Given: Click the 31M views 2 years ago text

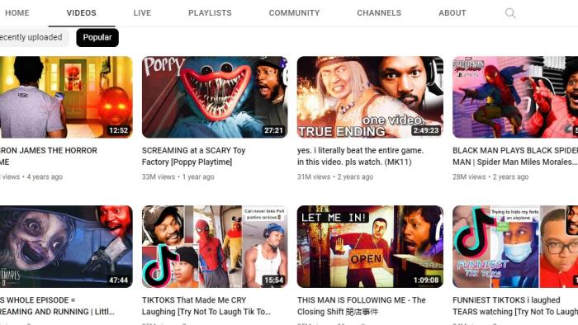Looking at the screenshot, I should (x=335, y=177).
